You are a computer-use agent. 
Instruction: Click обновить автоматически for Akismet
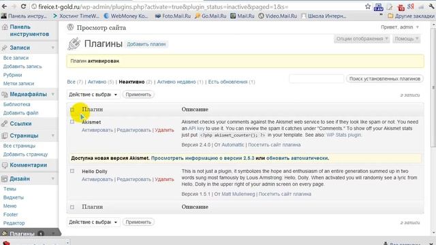298,158
